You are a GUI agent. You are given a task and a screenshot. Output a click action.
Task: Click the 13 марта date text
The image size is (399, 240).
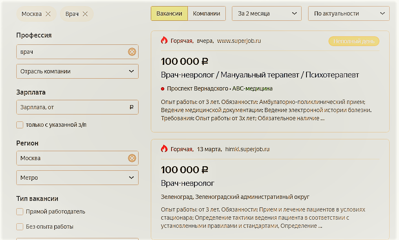[209, 149]
